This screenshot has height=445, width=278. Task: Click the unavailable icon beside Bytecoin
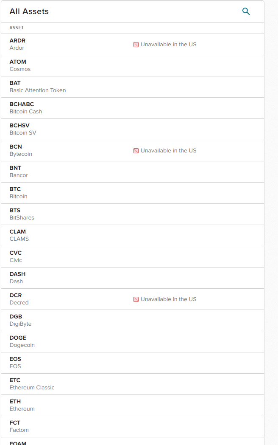click(136, 151)
